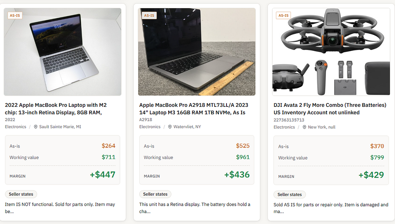Viewport: 395px width, 224px height.
Task: Select the Electronics category on the A2918 card
Action: tap(150, 127)
